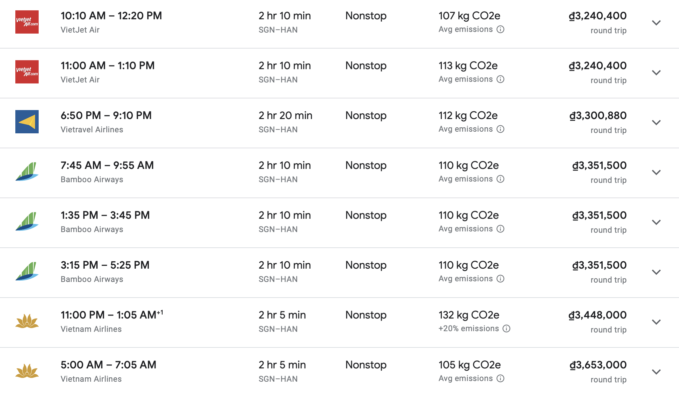Show info for +20% emissions flight
This screenshot has height=395, width=679.
tap(506, 329)
